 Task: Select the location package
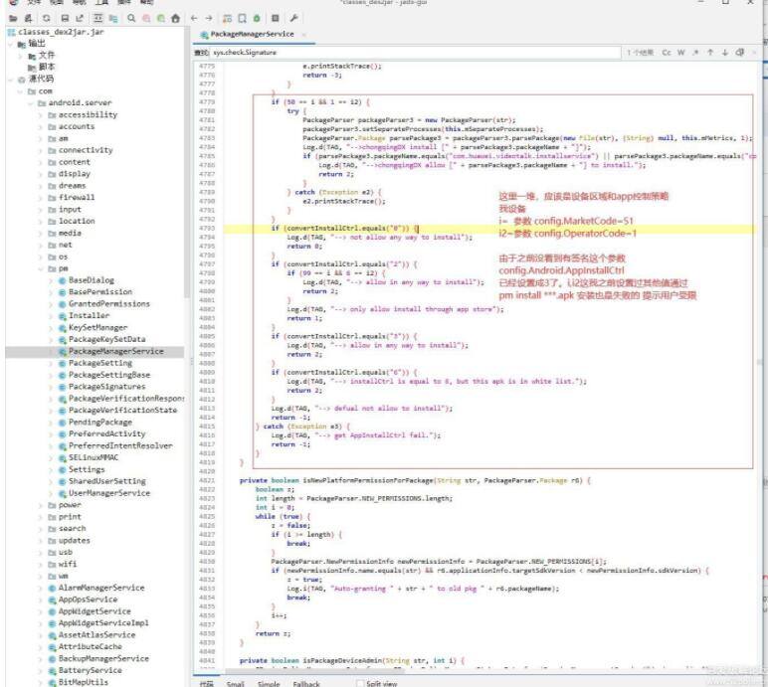pos(72,222)
